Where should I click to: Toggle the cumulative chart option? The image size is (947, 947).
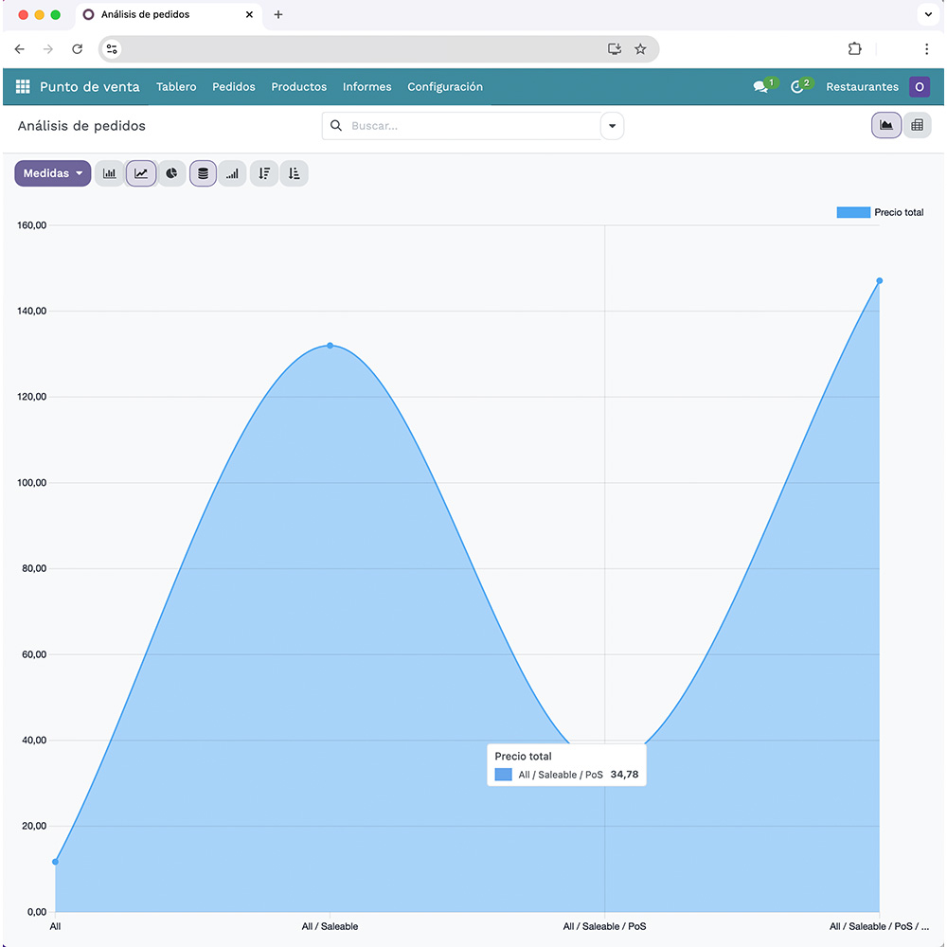[233, 173]
